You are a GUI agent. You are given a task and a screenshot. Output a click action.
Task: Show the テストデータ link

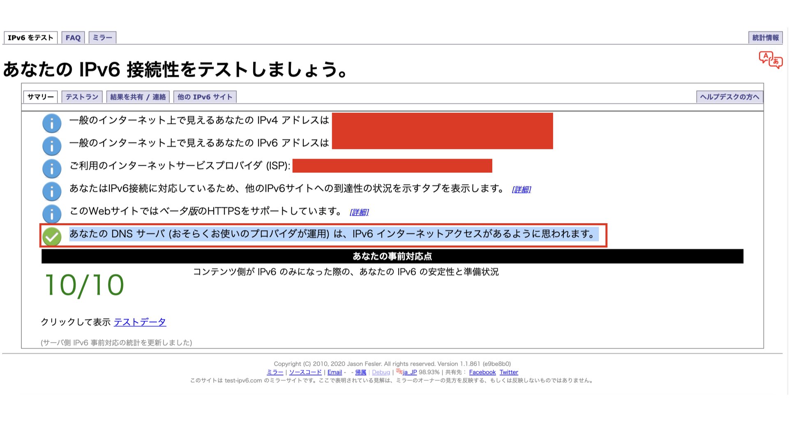tap(140, 322)
